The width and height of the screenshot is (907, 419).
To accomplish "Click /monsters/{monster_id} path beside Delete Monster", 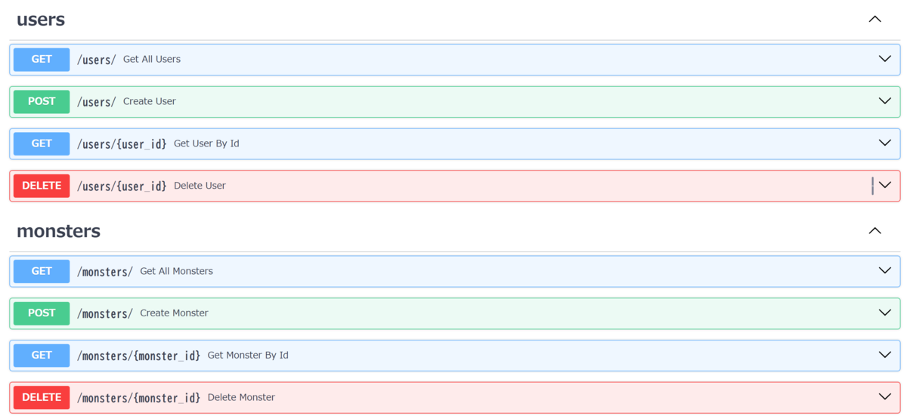I will pos(139,398).
